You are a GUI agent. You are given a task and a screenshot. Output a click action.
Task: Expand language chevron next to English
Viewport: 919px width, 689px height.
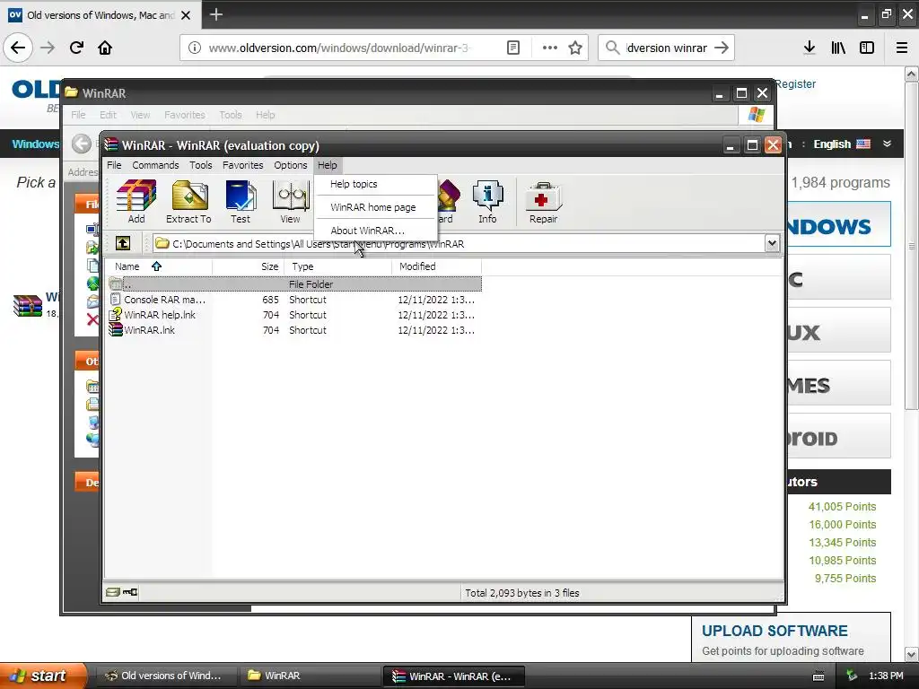point(888,144)
